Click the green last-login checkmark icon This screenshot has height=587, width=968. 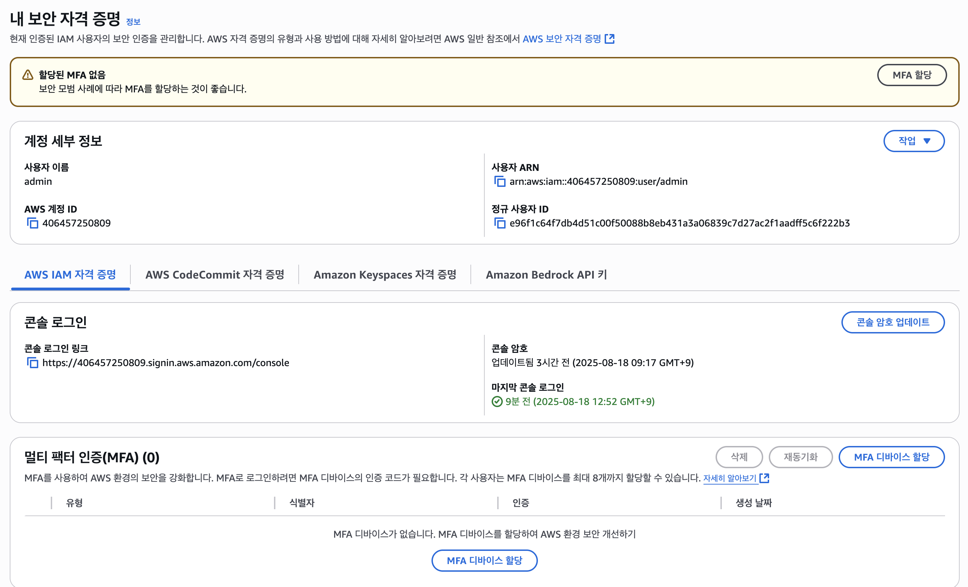click(497, 402)
